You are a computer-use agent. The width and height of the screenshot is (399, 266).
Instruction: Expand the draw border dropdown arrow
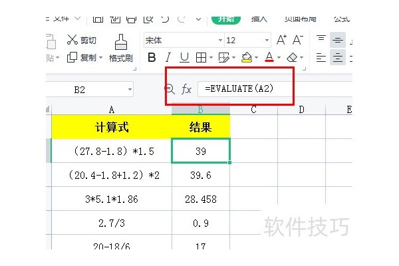[233, 58]
